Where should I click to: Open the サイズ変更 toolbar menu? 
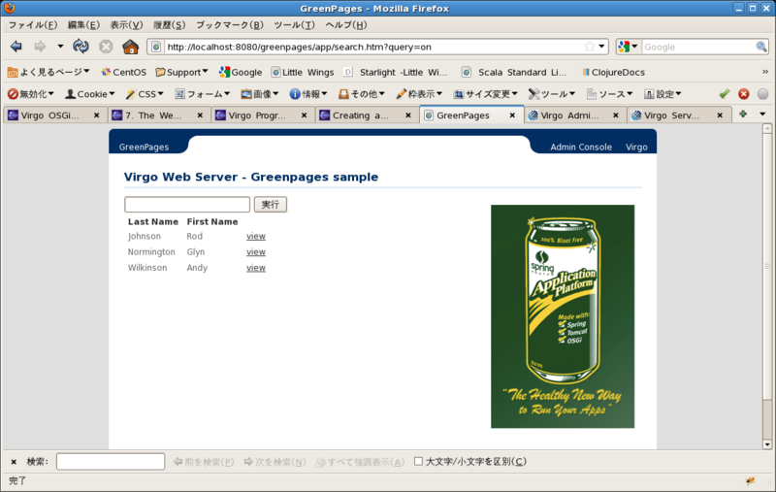486,93
